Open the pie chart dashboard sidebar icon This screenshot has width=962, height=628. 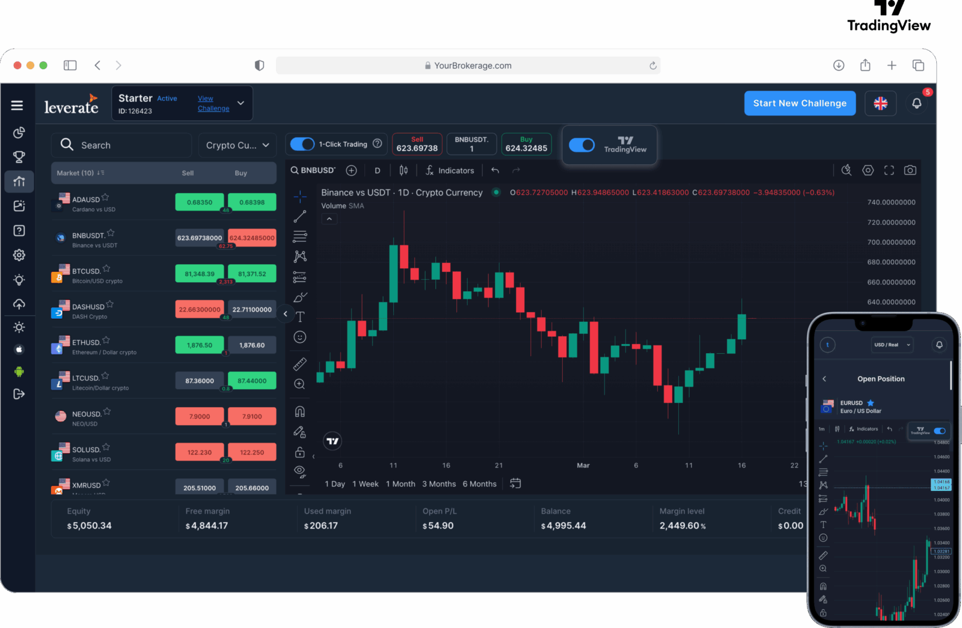click(19, 132)
